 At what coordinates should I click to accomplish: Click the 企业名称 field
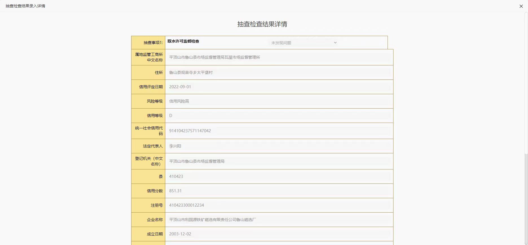tap(279, 220)
